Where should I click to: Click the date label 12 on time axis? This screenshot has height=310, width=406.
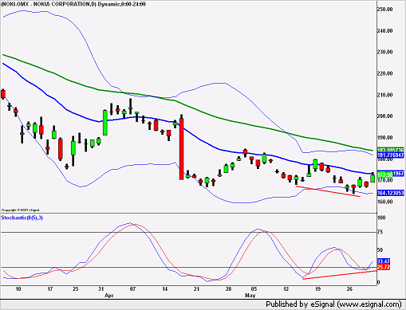click(x=286, y=289)
